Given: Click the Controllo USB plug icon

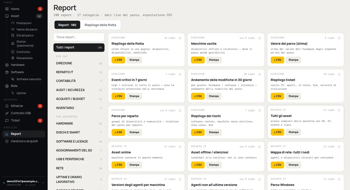Looking at the screenshot, I should pyautogui.click(x=7, y=113).
